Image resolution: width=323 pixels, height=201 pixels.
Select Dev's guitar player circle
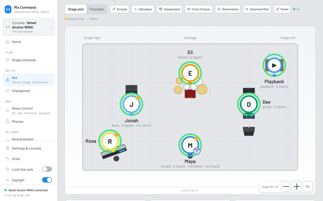[249, 105]
